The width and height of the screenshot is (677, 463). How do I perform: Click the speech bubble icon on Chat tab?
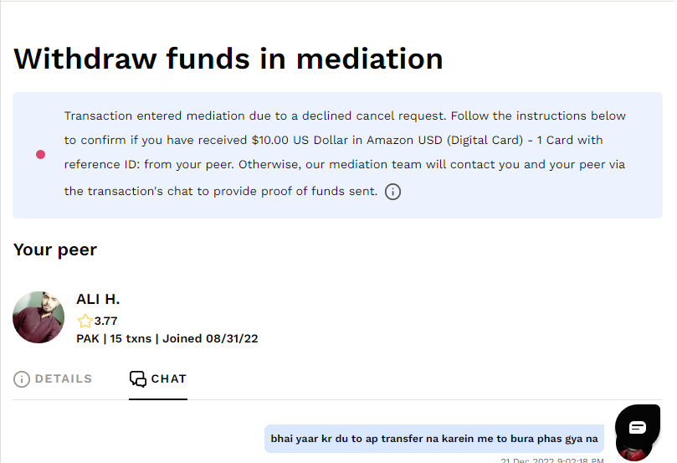coord(138,379)
